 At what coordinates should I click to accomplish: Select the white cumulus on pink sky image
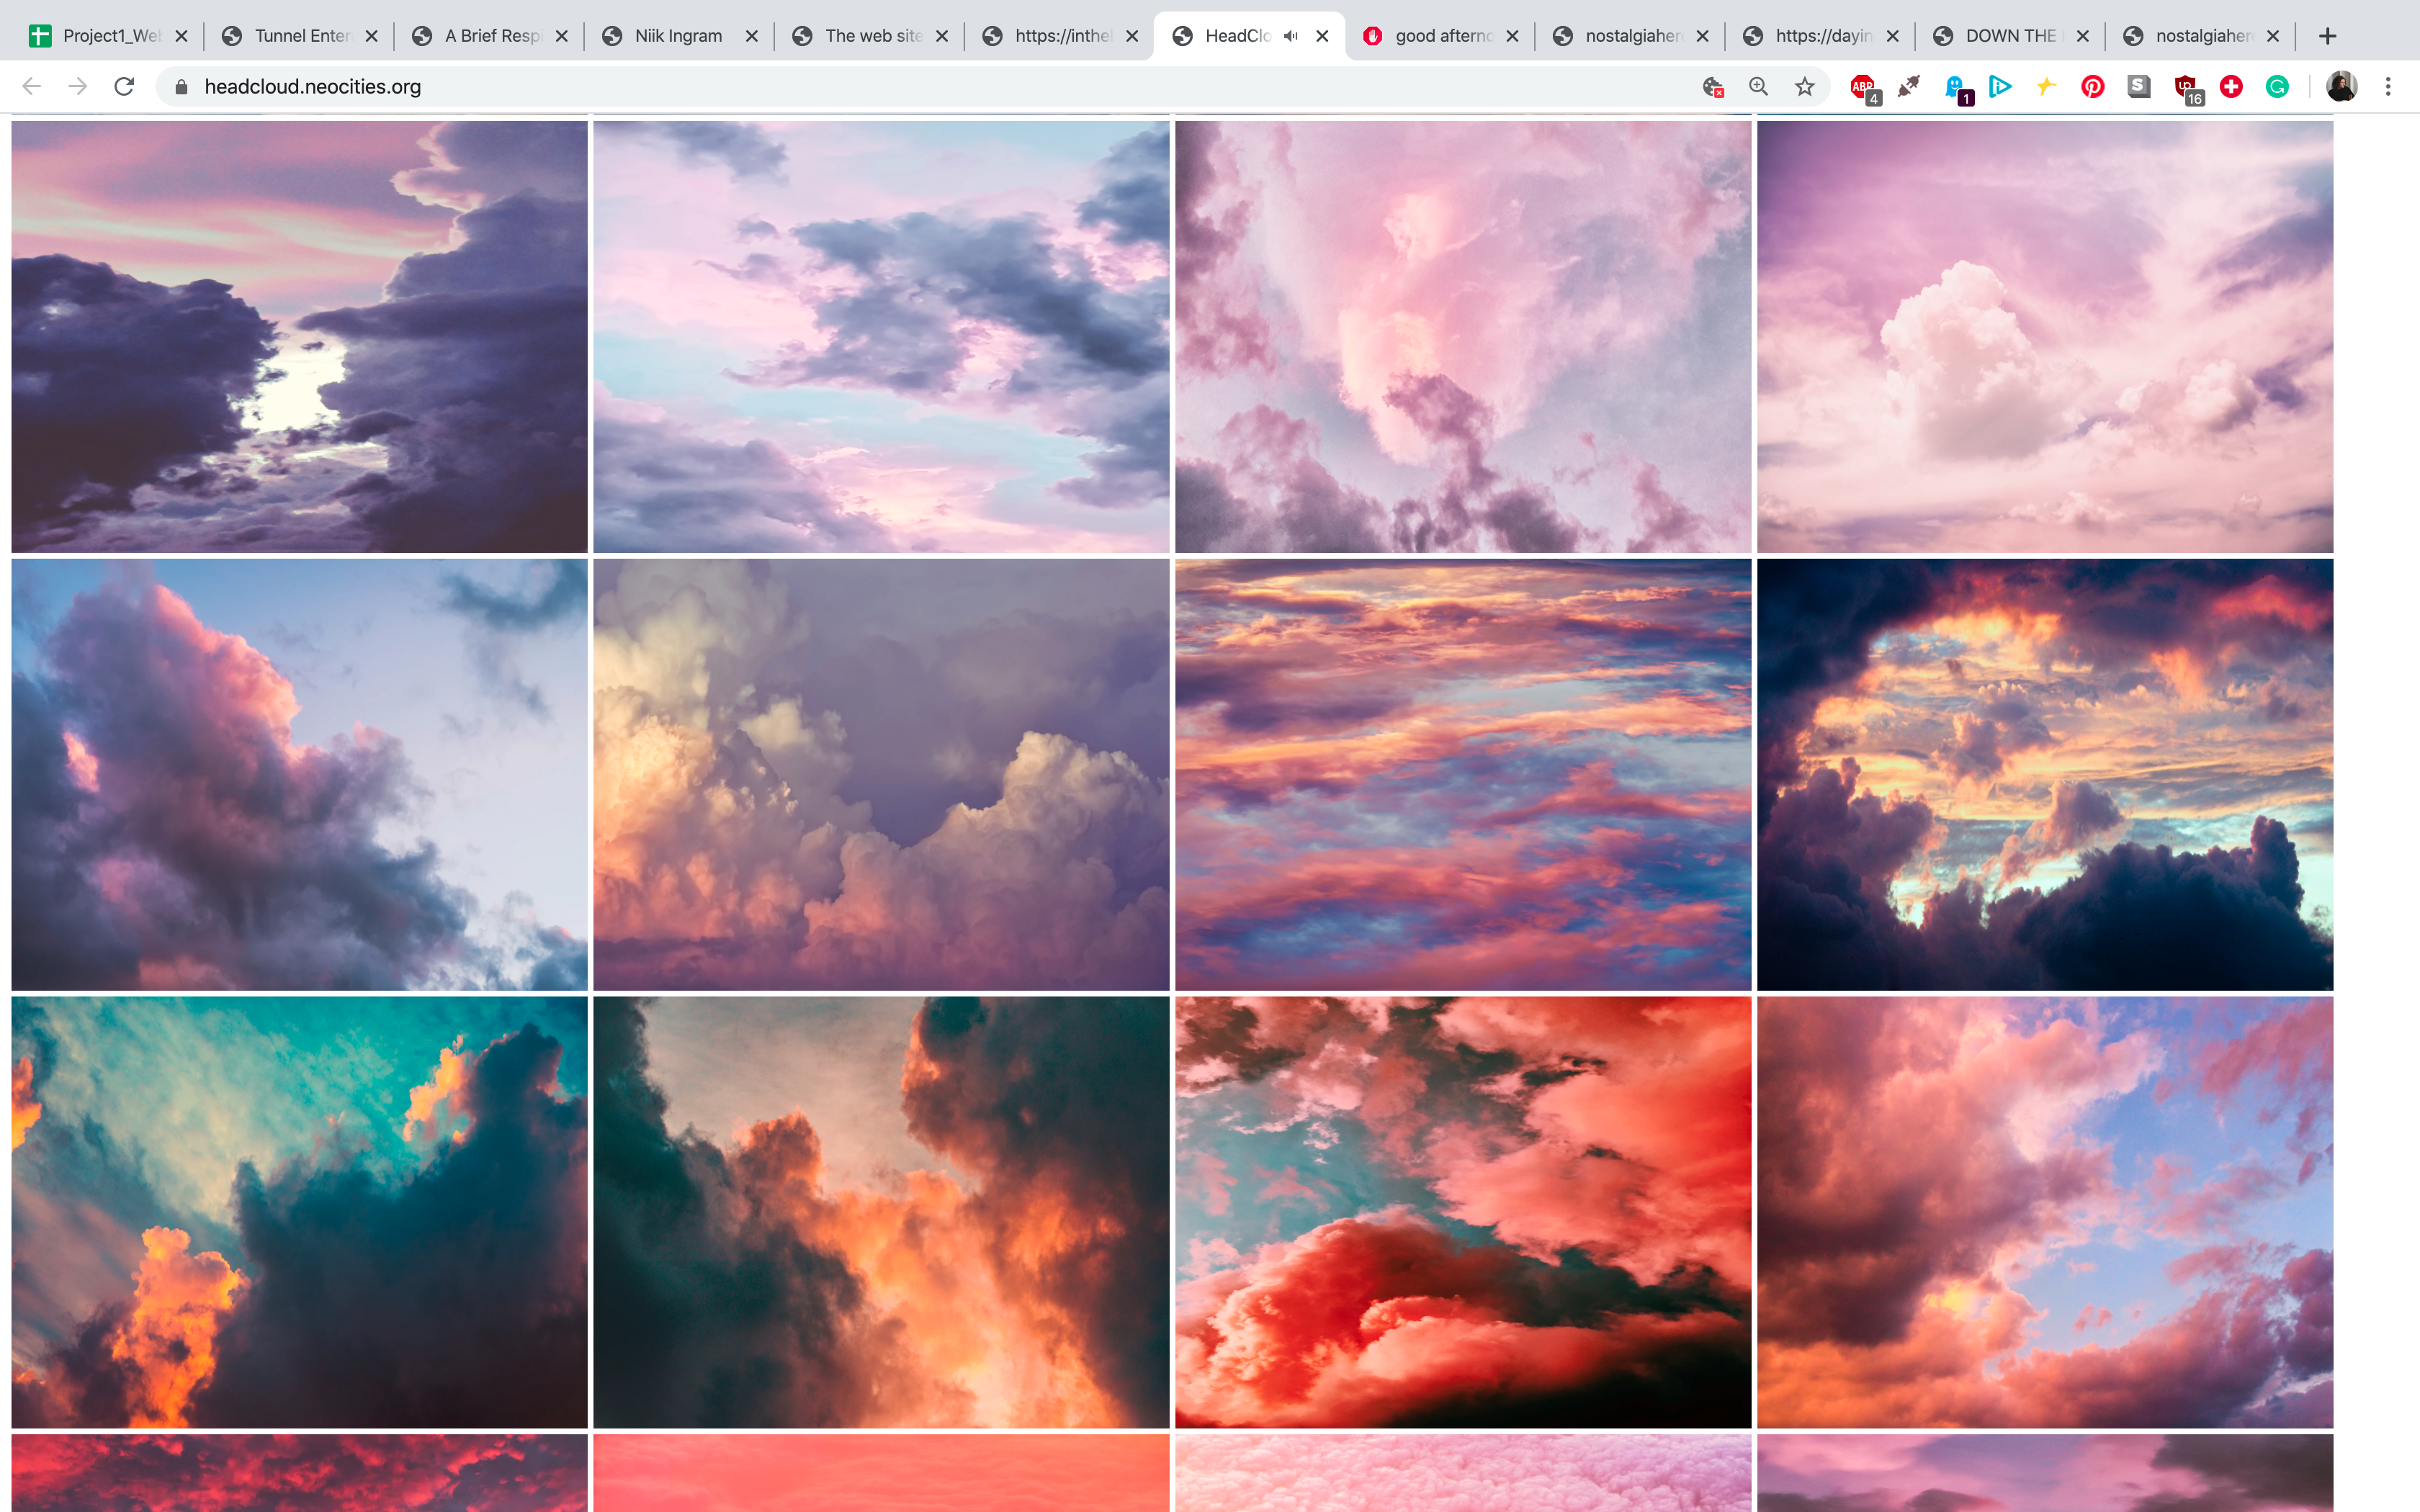click(2044, 337)
